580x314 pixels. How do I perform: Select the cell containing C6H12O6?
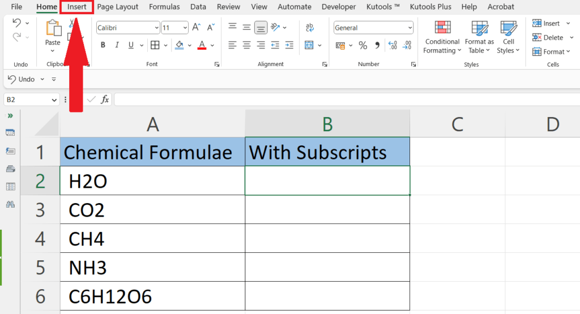(152, 296)
